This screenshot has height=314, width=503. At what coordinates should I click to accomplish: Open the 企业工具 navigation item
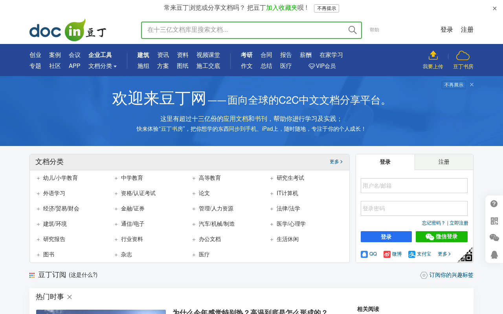point(100,55)
